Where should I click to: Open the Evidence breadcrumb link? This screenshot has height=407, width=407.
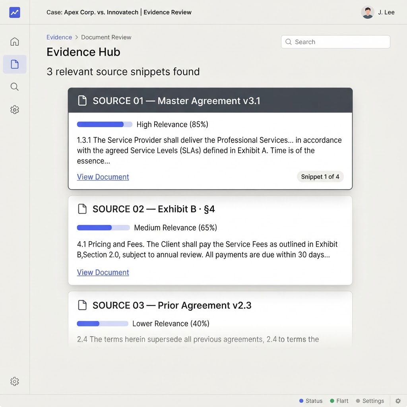point(59,37)
